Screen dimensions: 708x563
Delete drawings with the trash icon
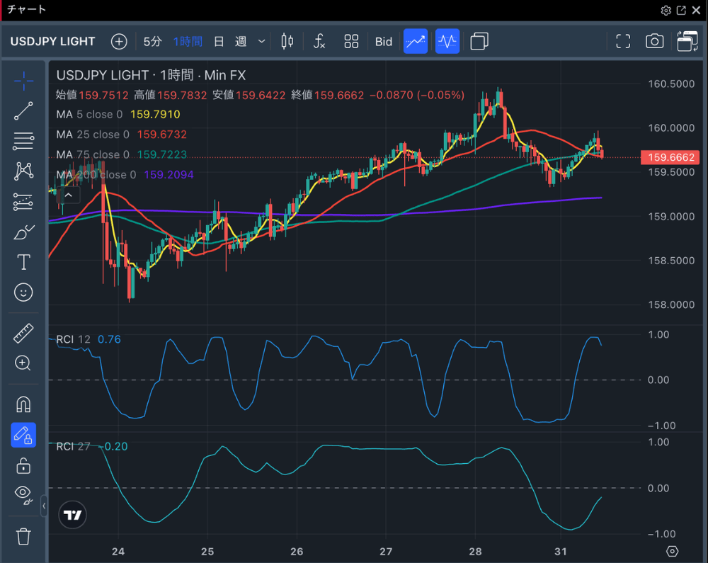(x=23, y=536)
